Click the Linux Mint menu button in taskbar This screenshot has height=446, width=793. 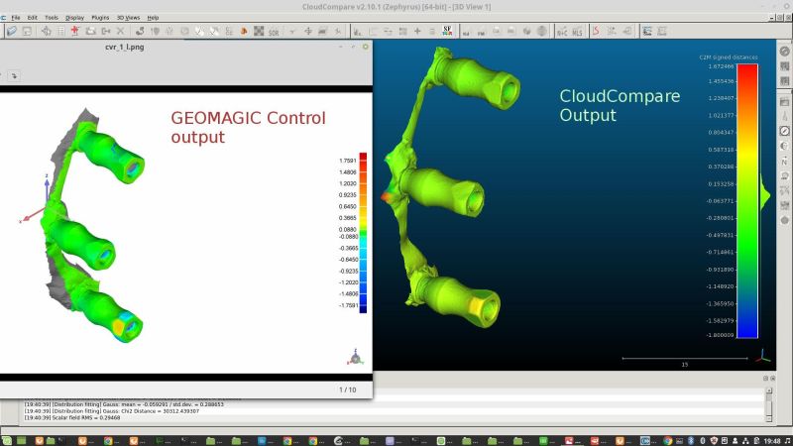coord(7,441)
